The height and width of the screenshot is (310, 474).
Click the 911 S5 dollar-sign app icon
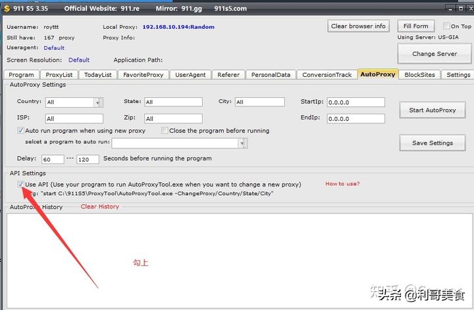click(6, 9)
